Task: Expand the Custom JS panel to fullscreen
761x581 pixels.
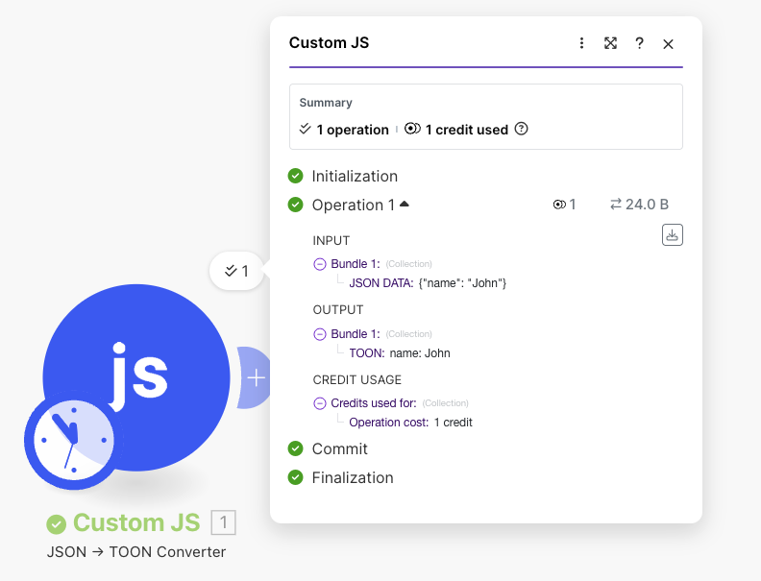Action: click(610, 43)
